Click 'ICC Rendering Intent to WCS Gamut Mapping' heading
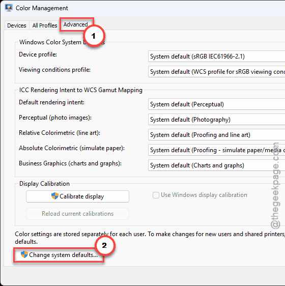This screenshot has height=286, width=285. [81, 90]
